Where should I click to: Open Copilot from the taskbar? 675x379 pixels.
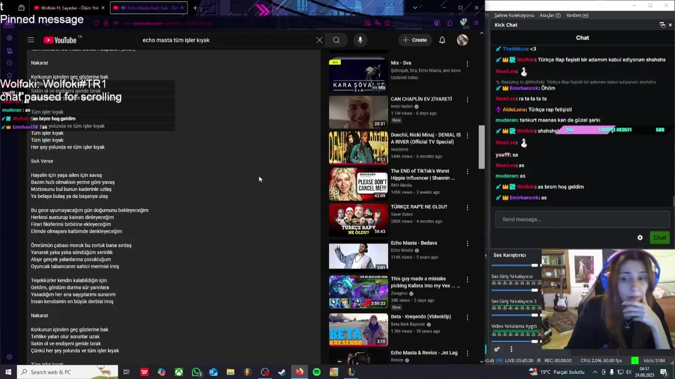(x=162, y=372)
